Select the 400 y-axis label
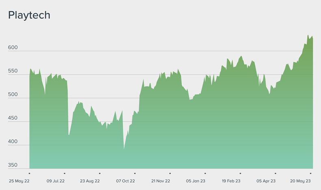 pos(13,142)
